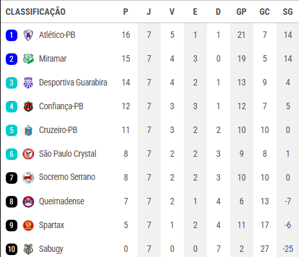Screen dimensions: 299x257
Task: Open the Miramar team name link
Action: pos(53,58)
